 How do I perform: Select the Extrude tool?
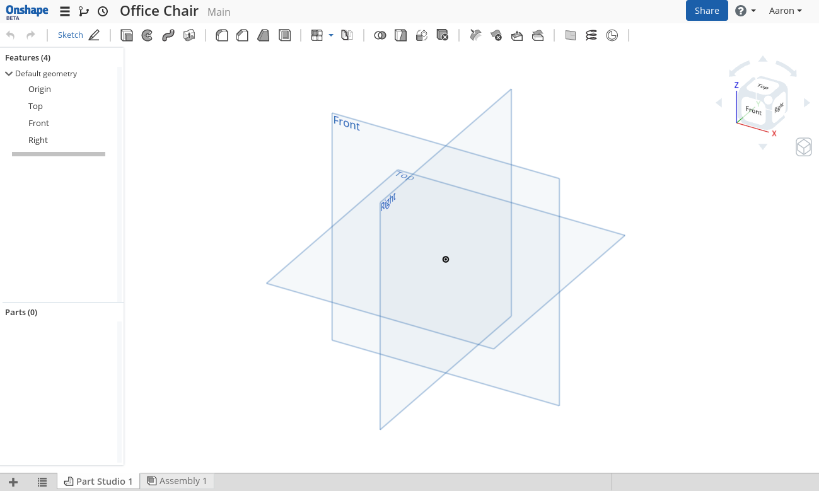click(x=127, y=35)
